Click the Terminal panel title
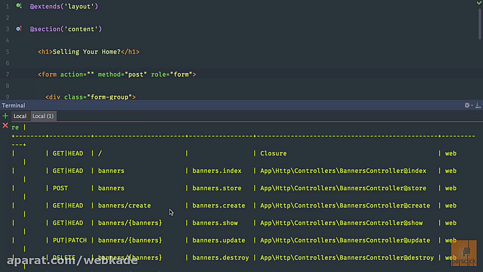The width and height of the screenshot is (483, 272). [x=13, y=105]
